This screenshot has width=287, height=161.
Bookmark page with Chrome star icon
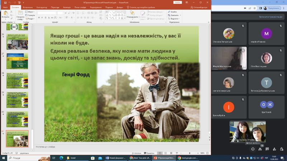255,8
